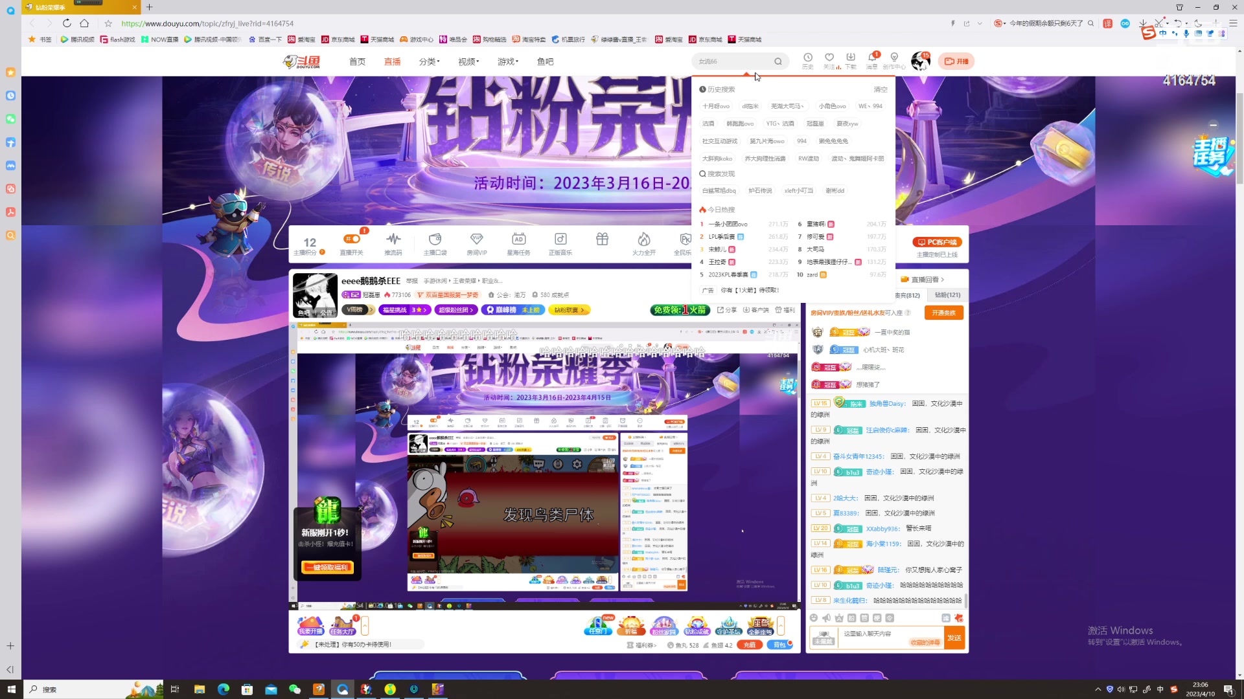Image resolution: width=1244 pixels, height=699 pixels.
Task: Open the 鱼吧 nav item
Action: 546,61
